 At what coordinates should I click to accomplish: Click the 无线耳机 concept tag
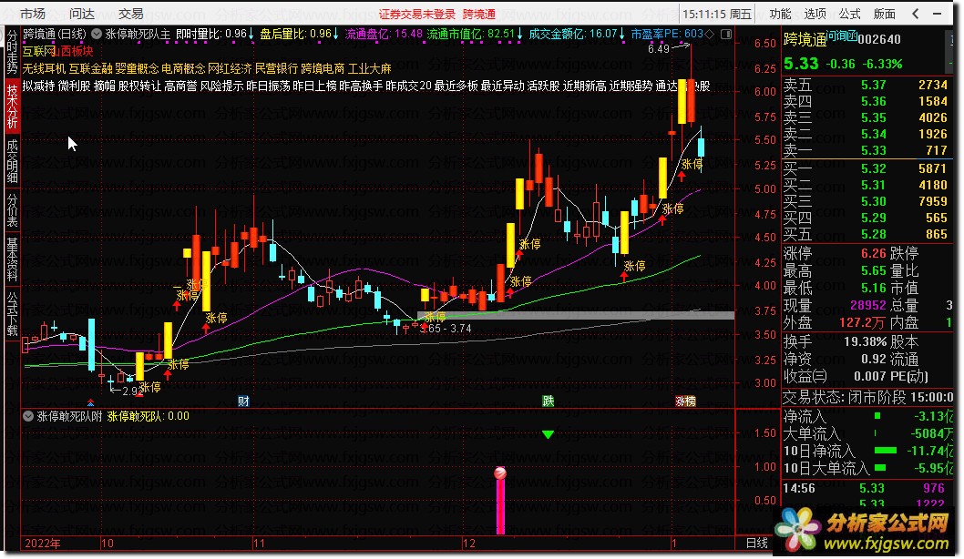coord(45,68)
